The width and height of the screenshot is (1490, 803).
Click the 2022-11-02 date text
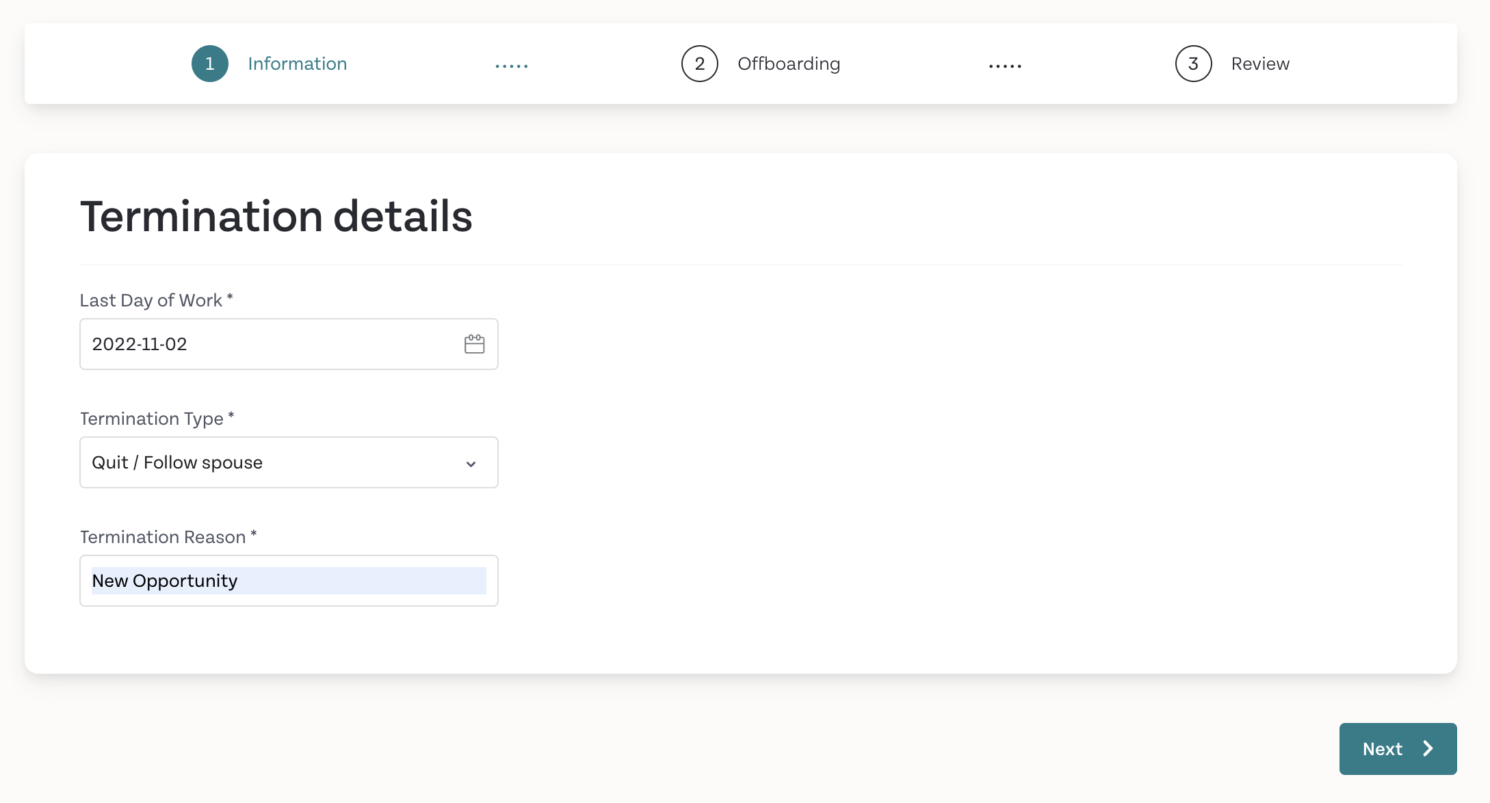click(x=140, y=344)
